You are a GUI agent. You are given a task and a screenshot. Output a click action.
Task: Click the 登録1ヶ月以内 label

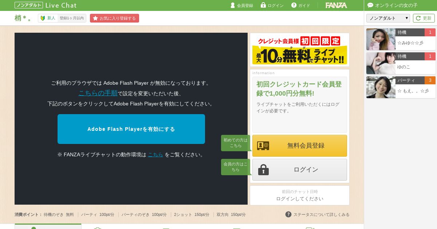coord(72,18)
